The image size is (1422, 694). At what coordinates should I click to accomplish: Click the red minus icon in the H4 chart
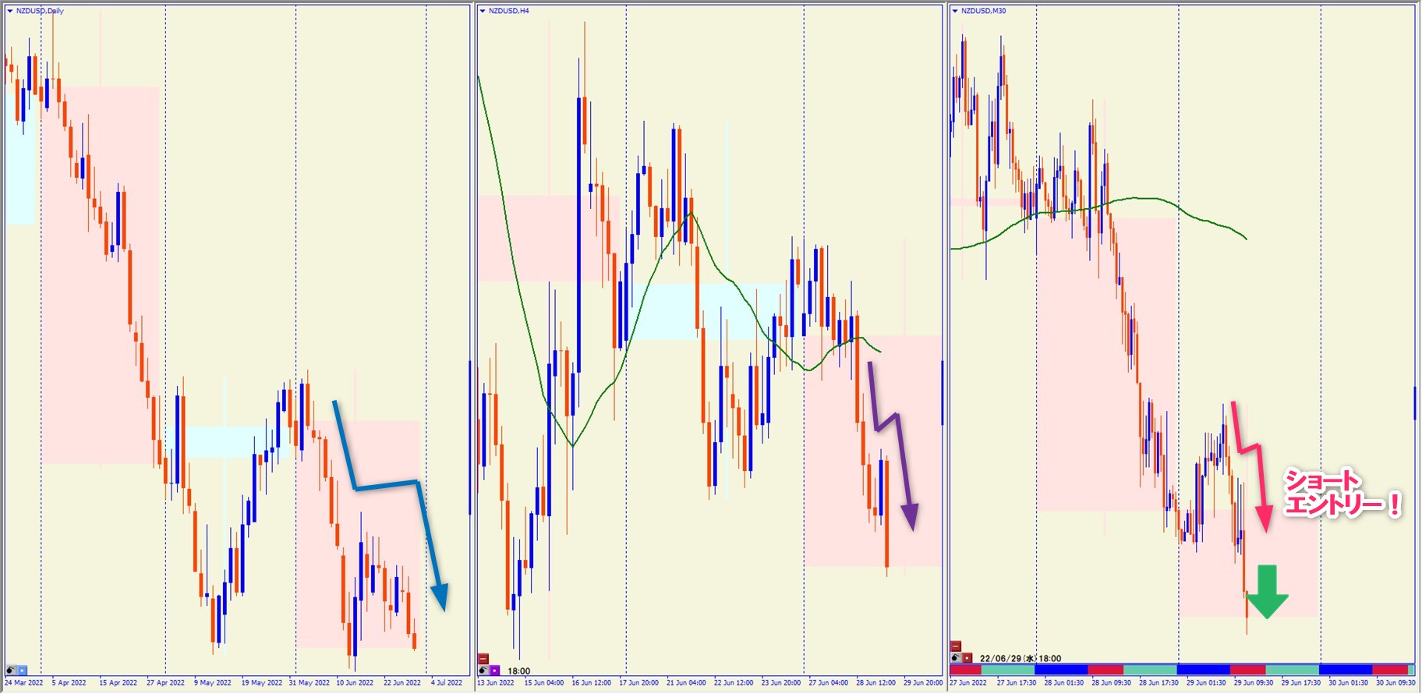coord(483,659)
